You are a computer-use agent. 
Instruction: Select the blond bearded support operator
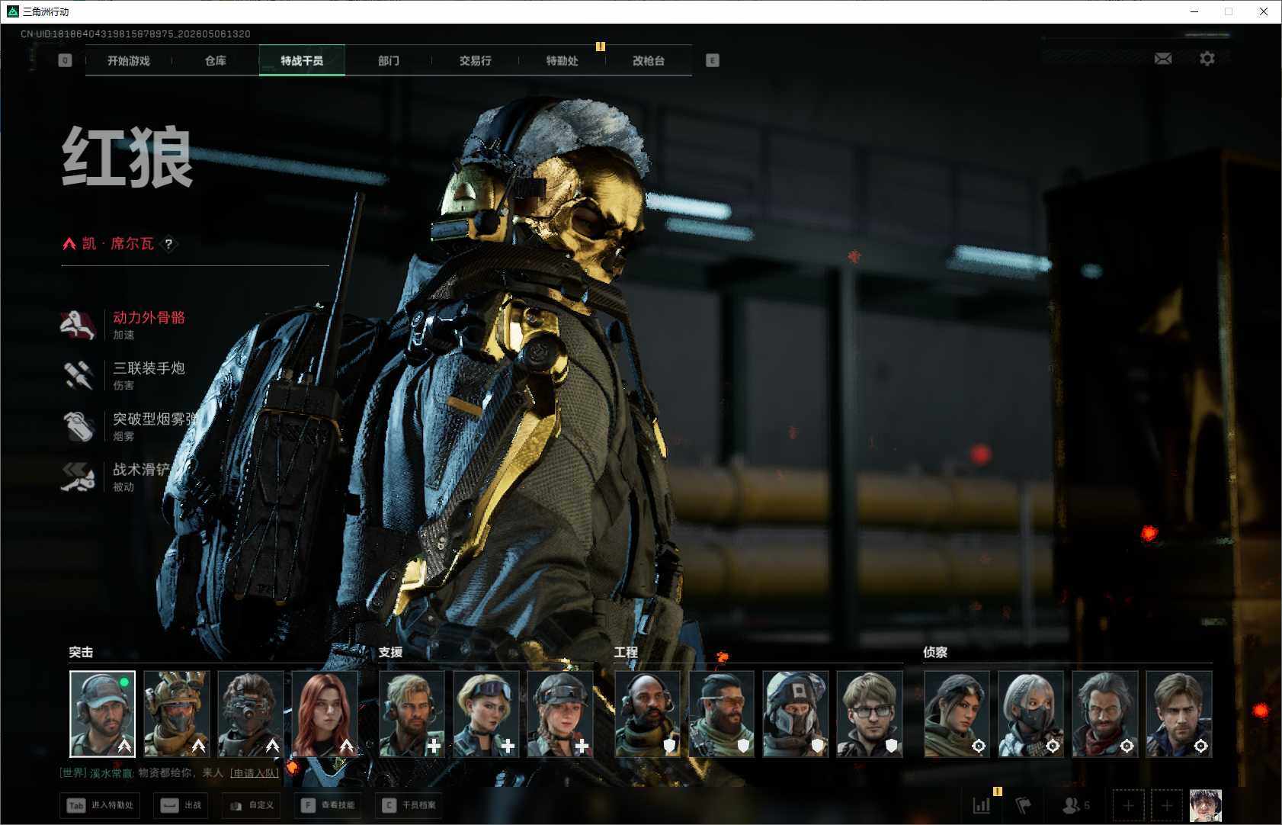pos(412,714)
